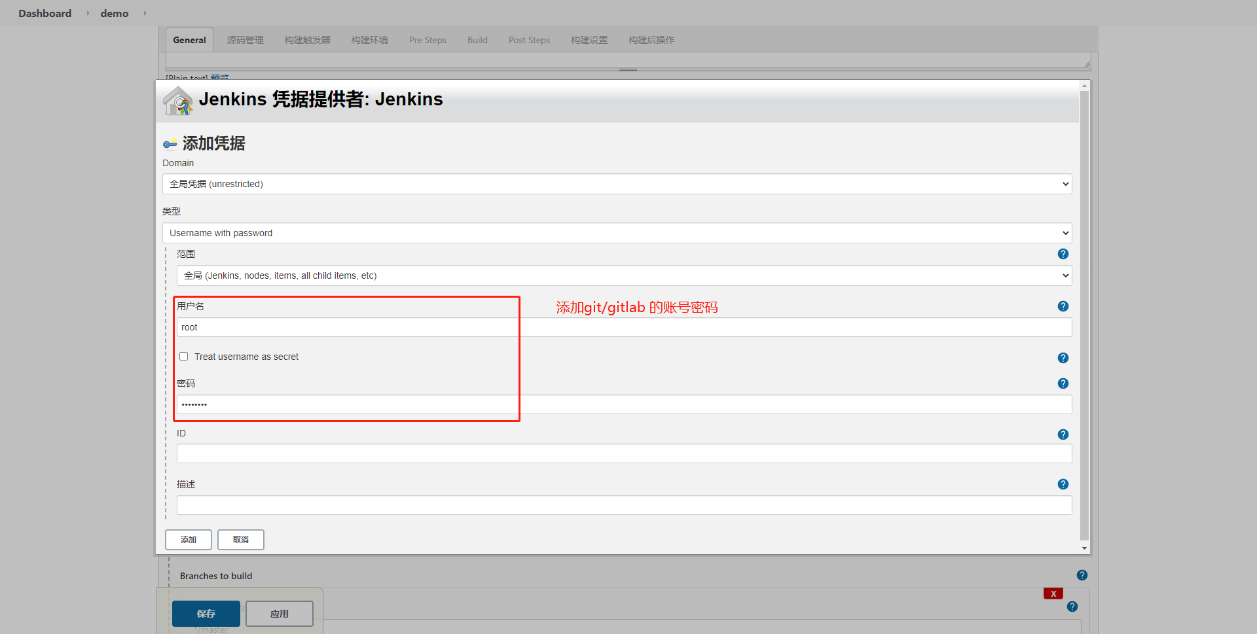
Task: Switch to the 源码管理 tab
Action: click(245, 40)
